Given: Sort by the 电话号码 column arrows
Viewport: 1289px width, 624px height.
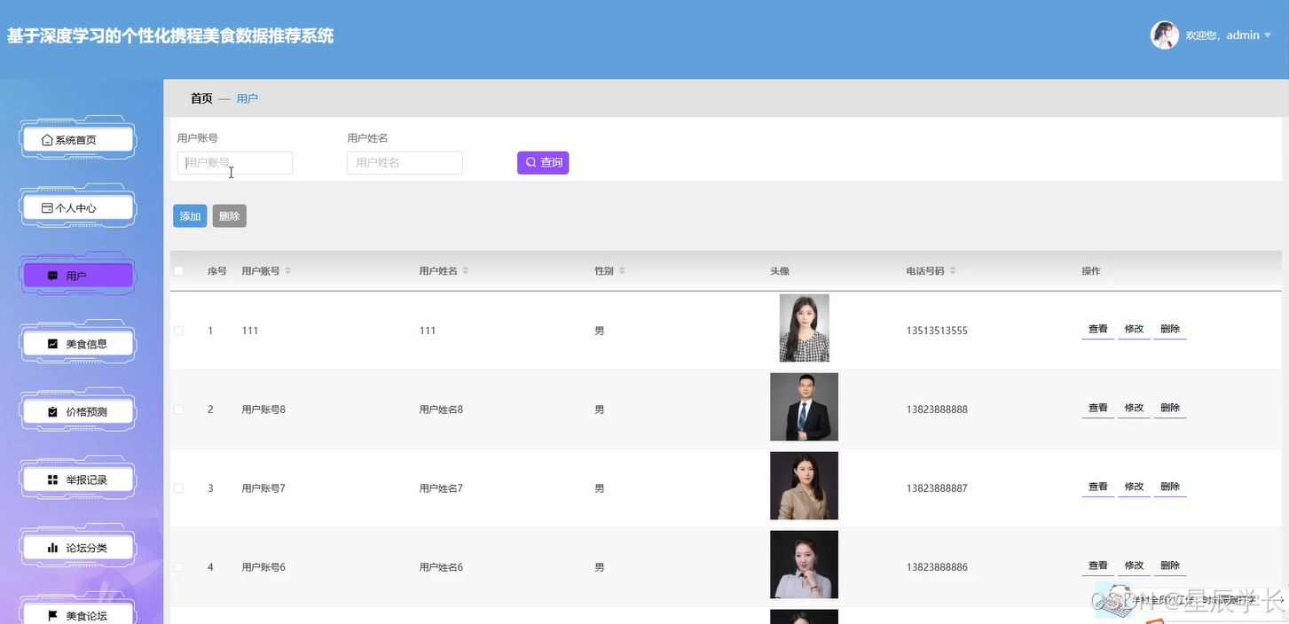Looking at the screenshot, I should [952, 271].
